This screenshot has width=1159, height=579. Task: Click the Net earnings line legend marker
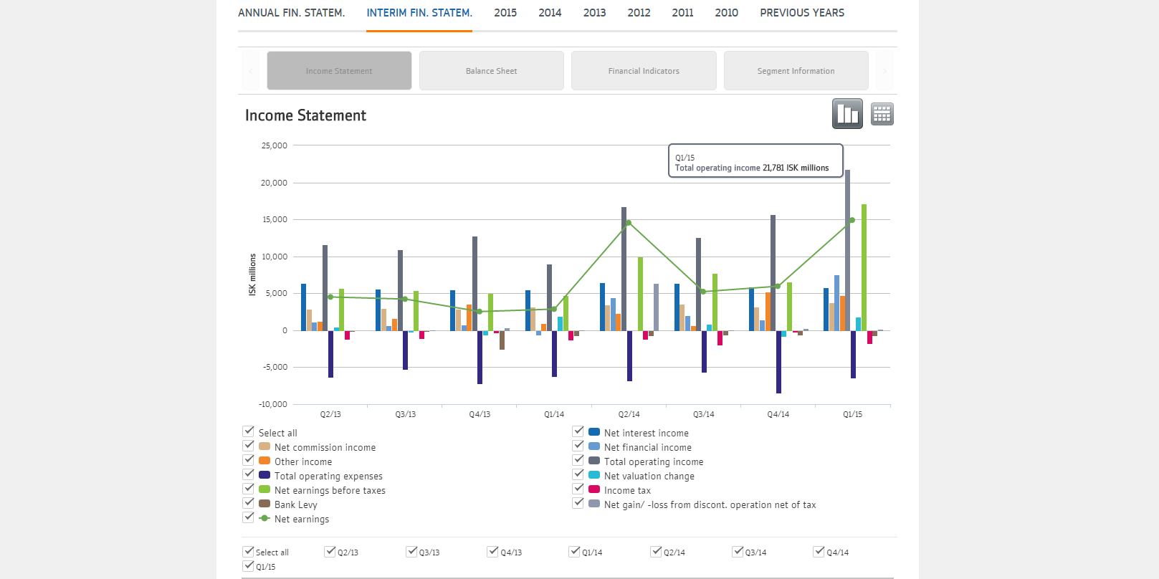coord(264,518)
